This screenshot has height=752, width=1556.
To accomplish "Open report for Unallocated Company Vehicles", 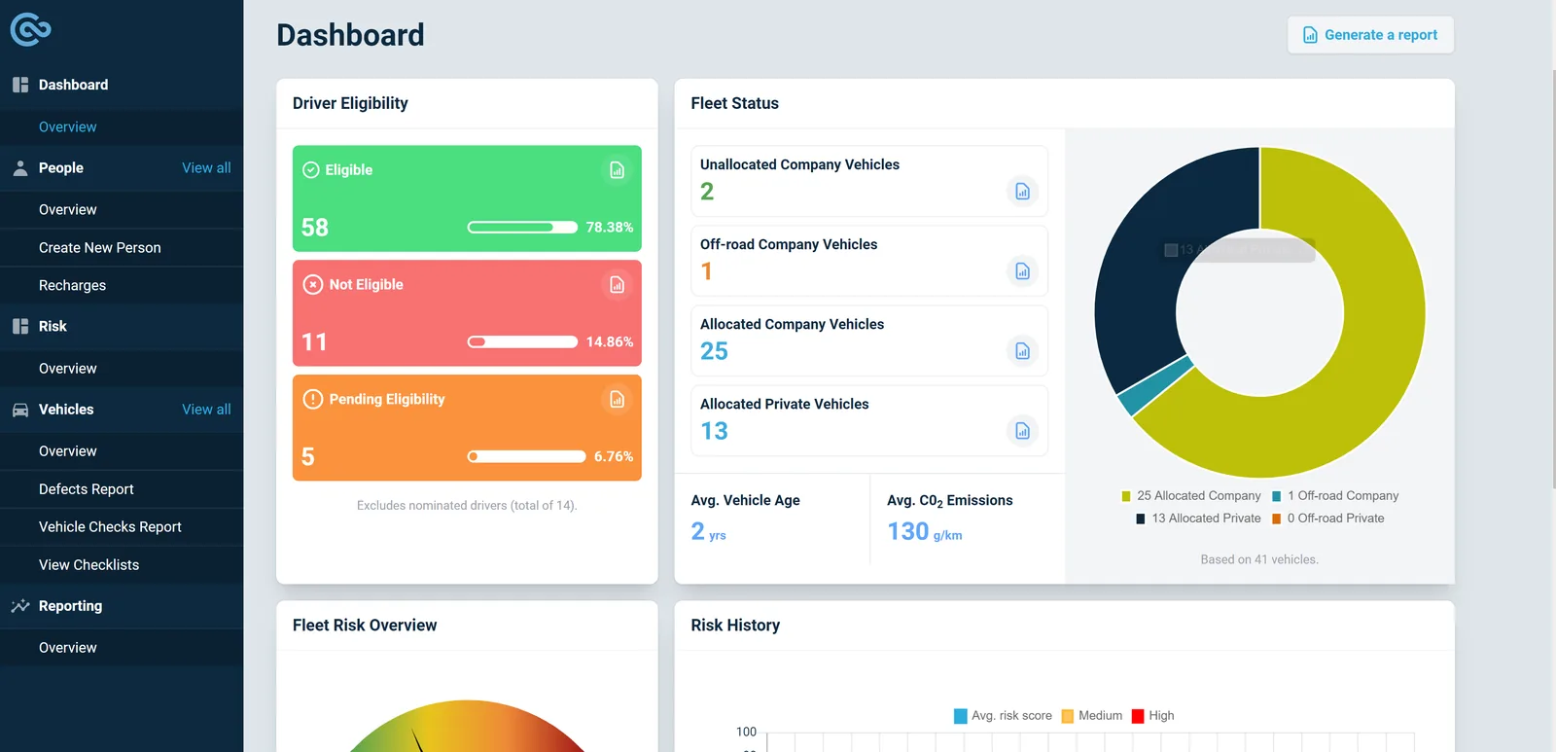I will [1022, 192].
